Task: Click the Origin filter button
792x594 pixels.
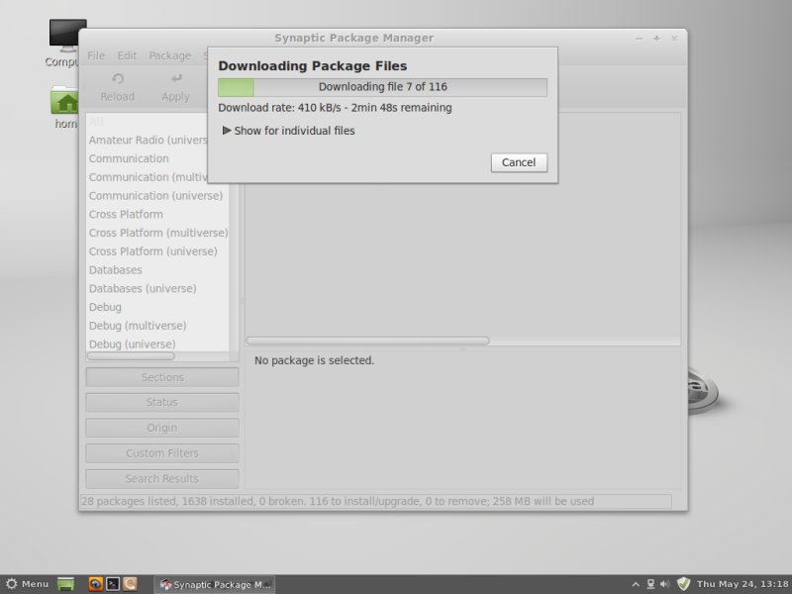Action: point(162,428)
